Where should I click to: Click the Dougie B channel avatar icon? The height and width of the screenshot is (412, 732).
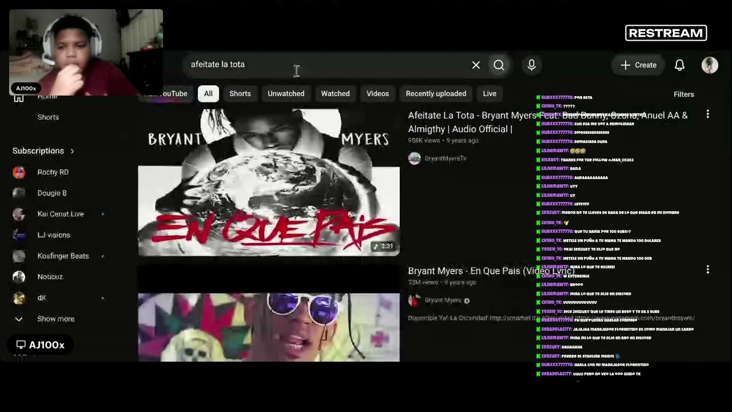pos(19,193)
